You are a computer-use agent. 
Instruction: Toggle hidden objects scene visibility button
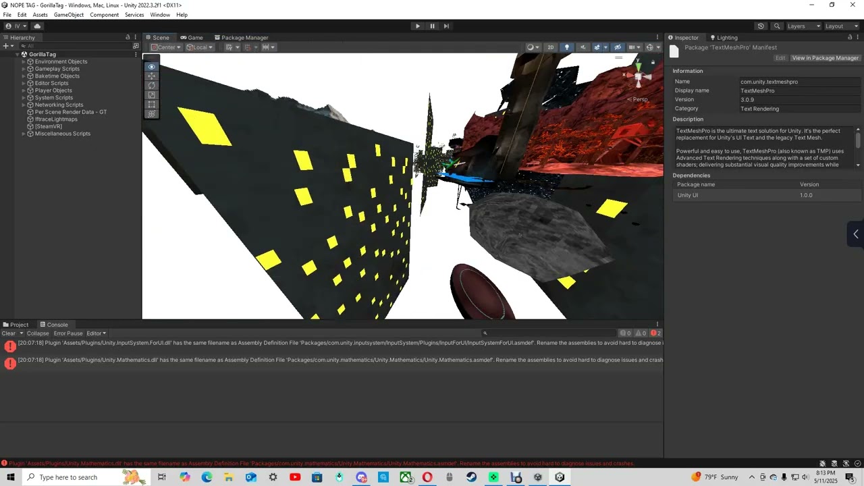tap(617, 47)
